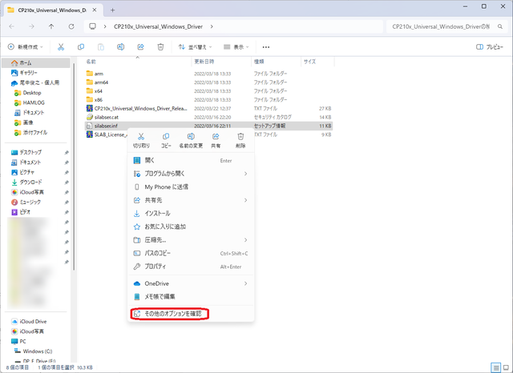Click the Delete trash icon in the toolbar
Image resolution: width=513 pixels, height=373 pixels.
pos(160,47)
